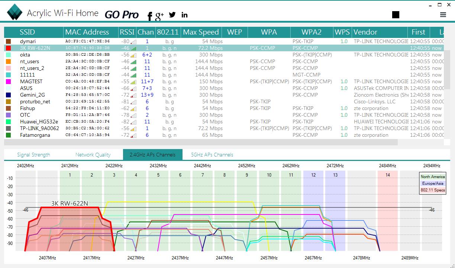Image resolution: width=455 pixels, height=268 pixels.
Task: Open the LinkedIn icon link
Action: (184, 15)
